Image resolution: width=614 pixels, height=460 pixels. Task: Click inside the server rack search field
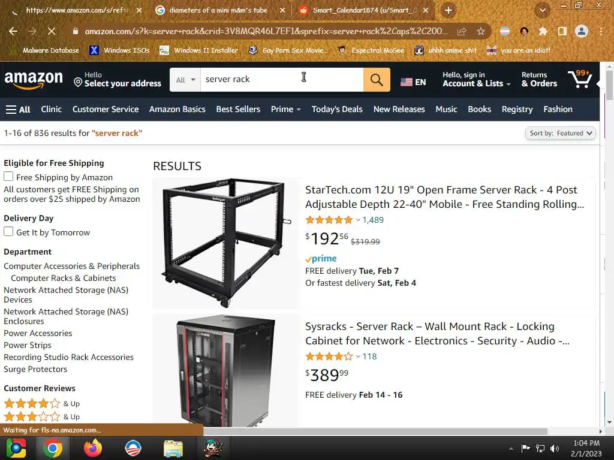tap(282, 80)
